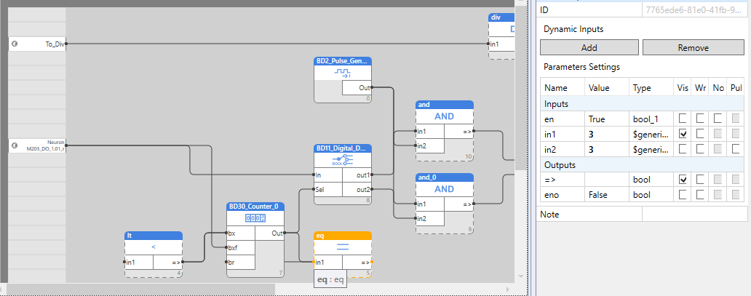The width and height of the screenshot is (751, 296).
Task: Click the pulse generator icon in BD2_Pulse_Gen block
Action: 343,73
